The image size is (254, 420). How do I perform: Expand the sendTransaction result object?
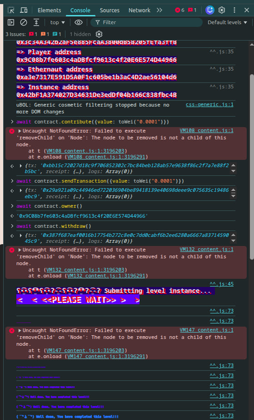(x=21, y=190)
